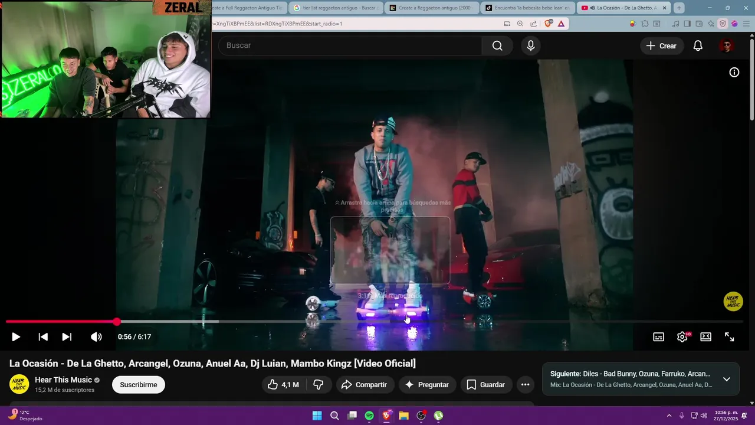Image resolution: width=755 pixels, height=425 pixels.
Task: Open Brave Leo AI sparkle icon
Action: click(x=711, y=24)
